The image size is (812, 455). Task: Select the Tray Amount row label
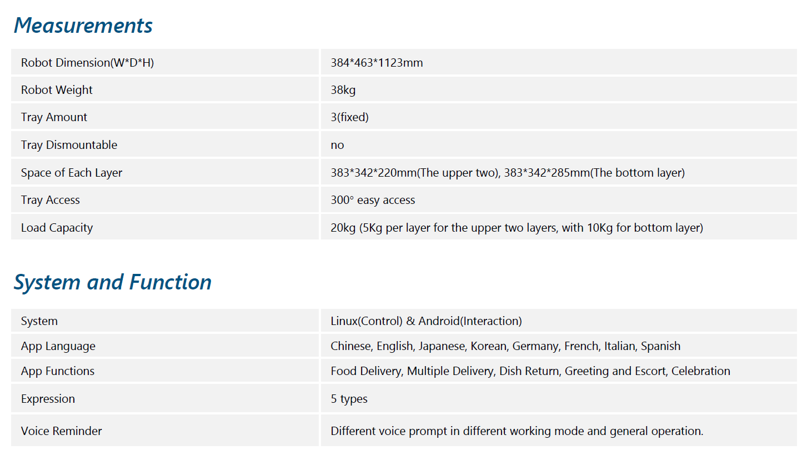click(x=54, y=117)
